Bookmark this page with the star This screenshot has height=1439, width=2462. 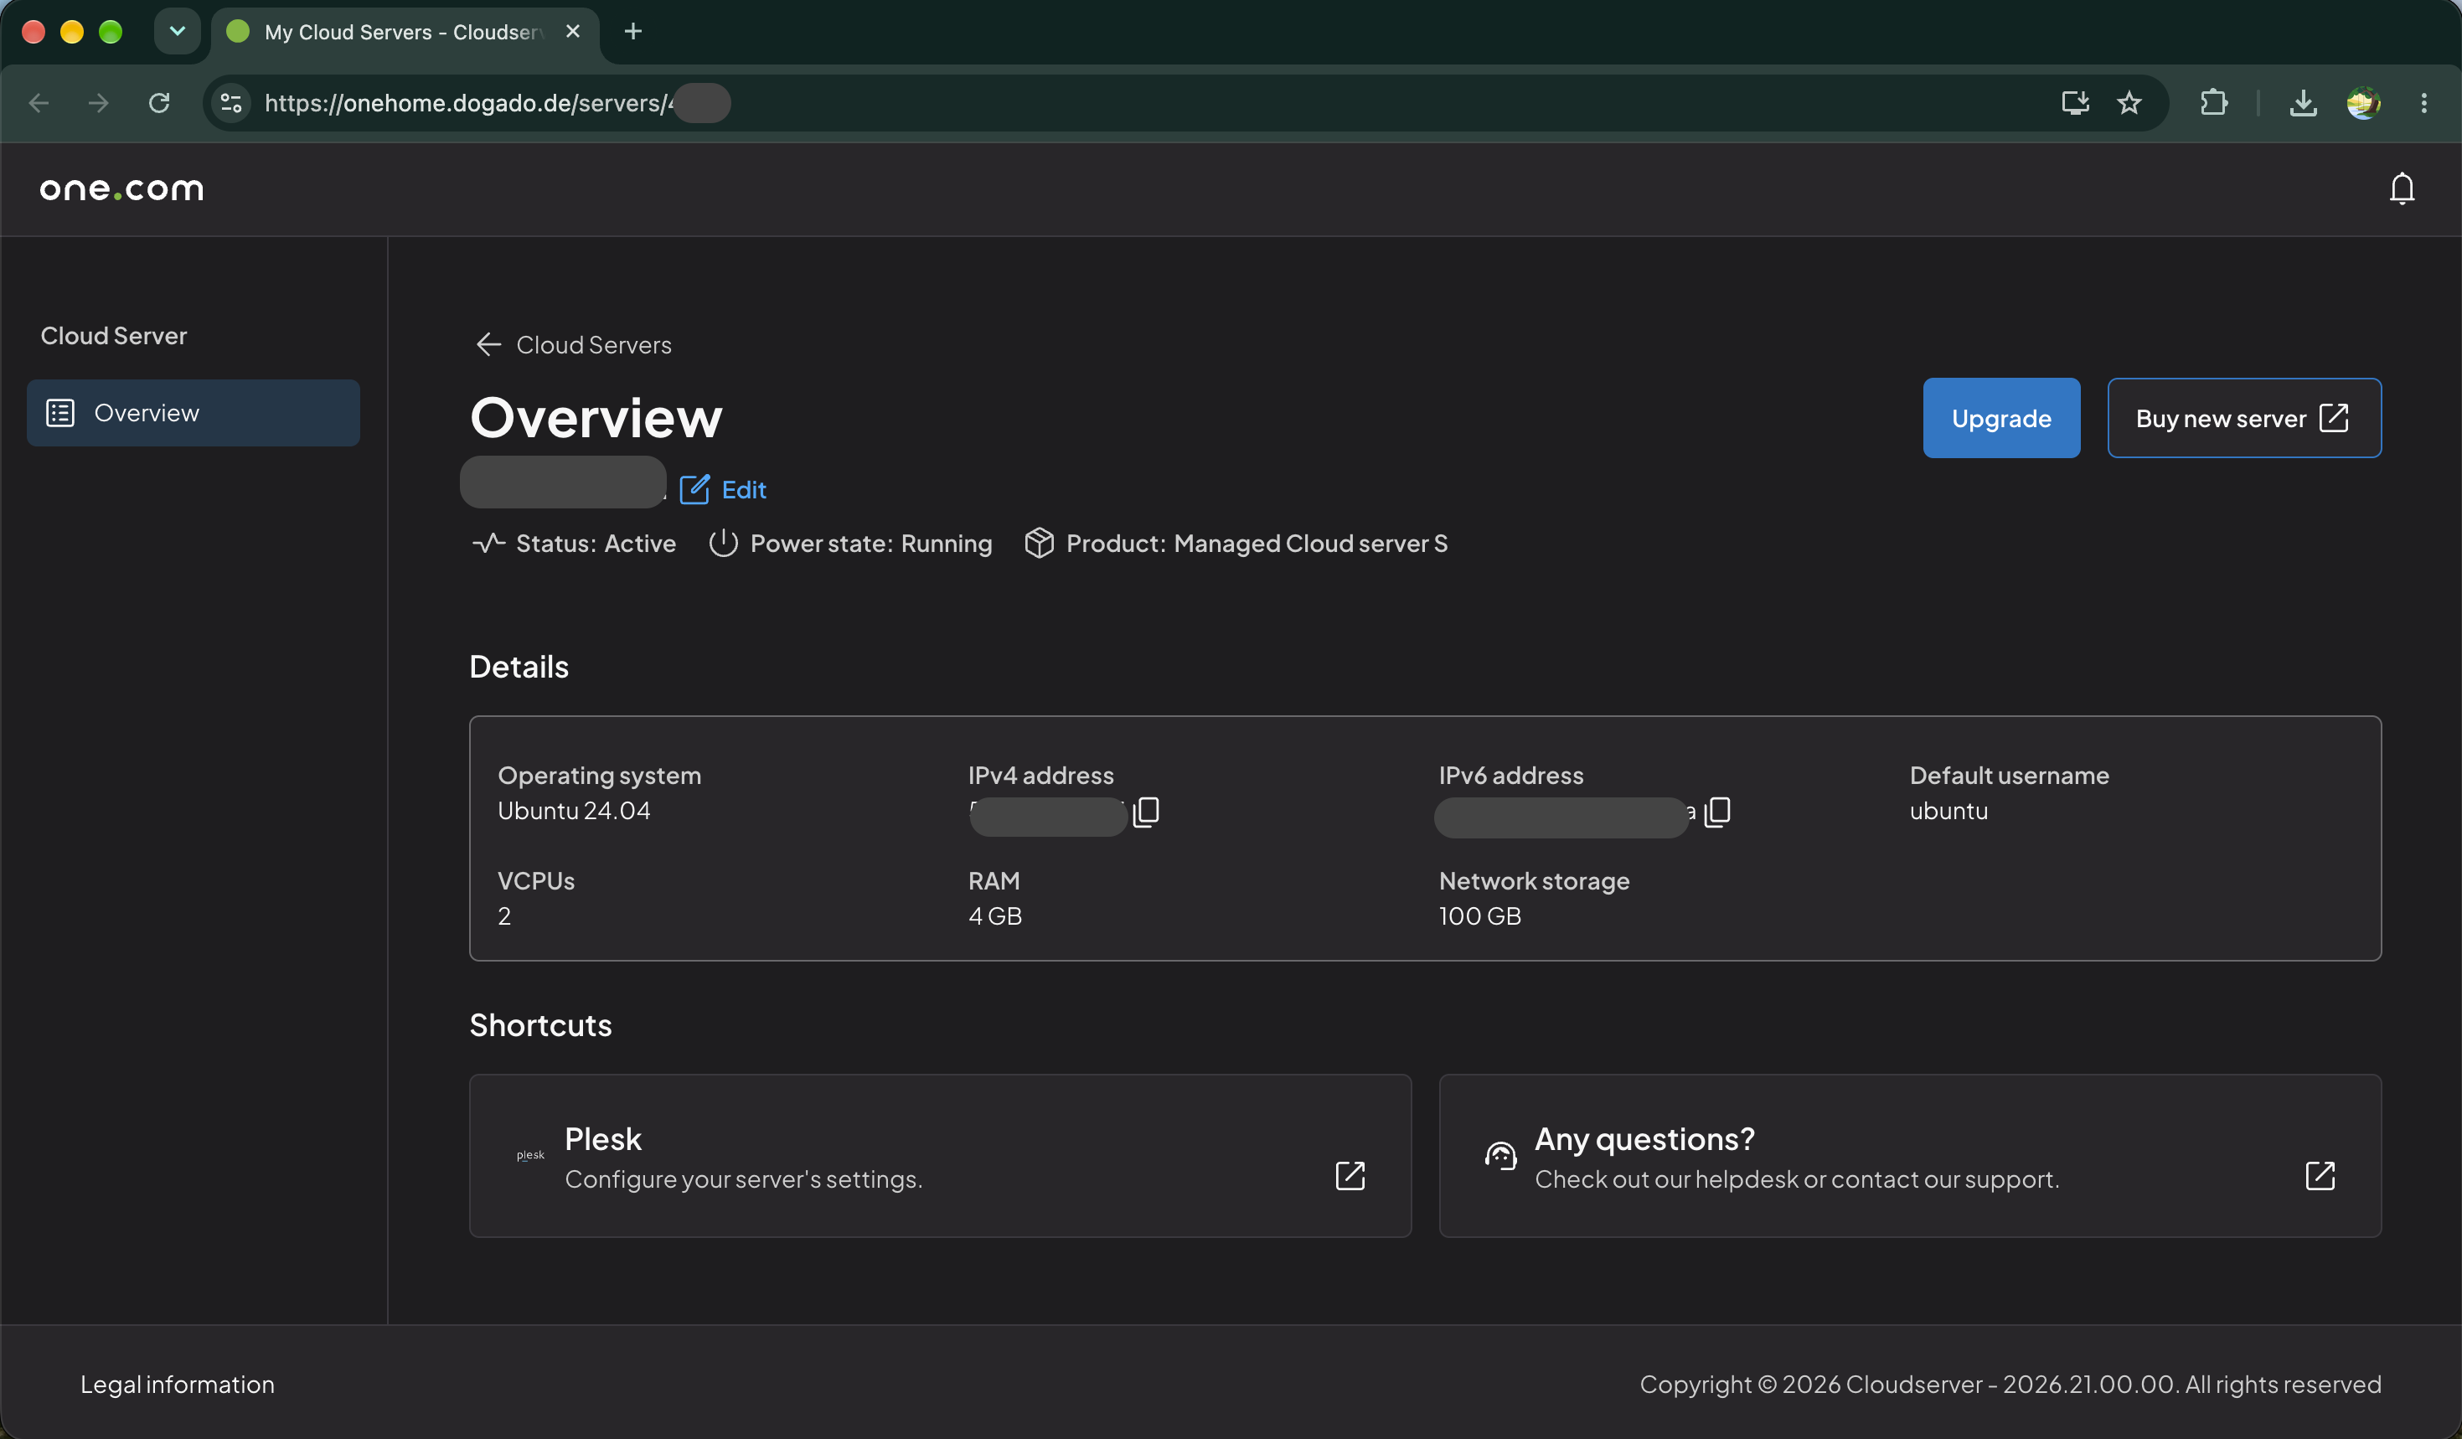pos(2129,102)
